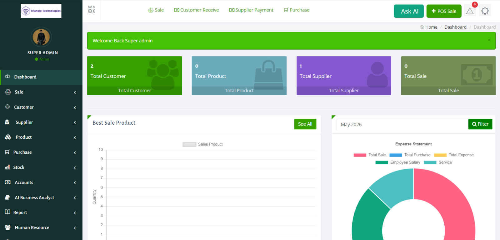Expand the Sale sidebar submenu arrow
This screenshot has width=500, height=240.
75,92
